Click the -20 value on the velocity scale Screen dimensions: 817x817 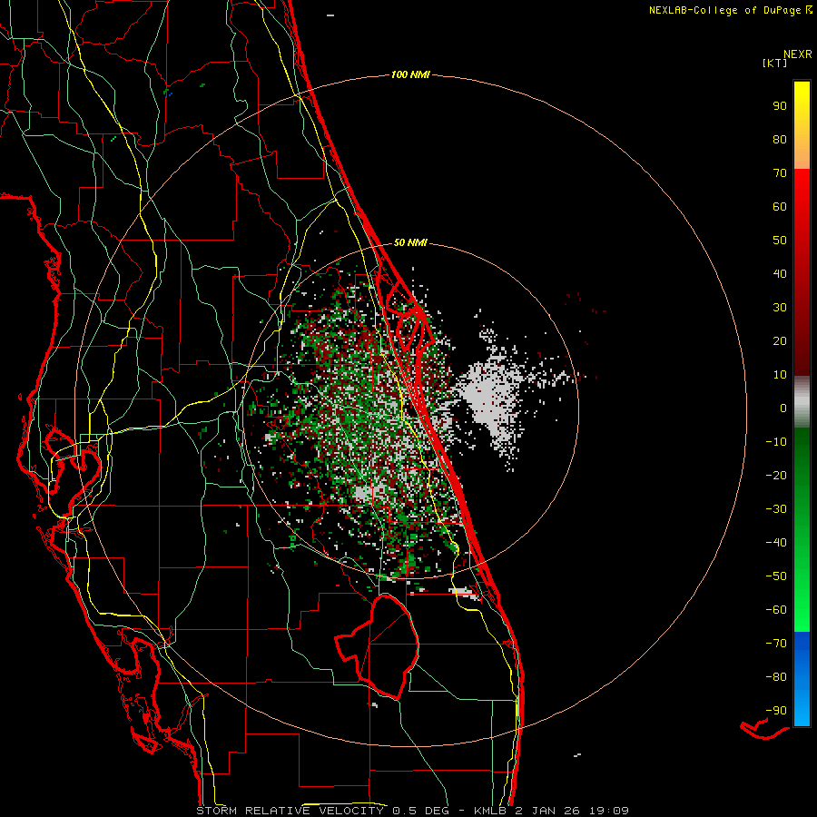pos(776,475)
